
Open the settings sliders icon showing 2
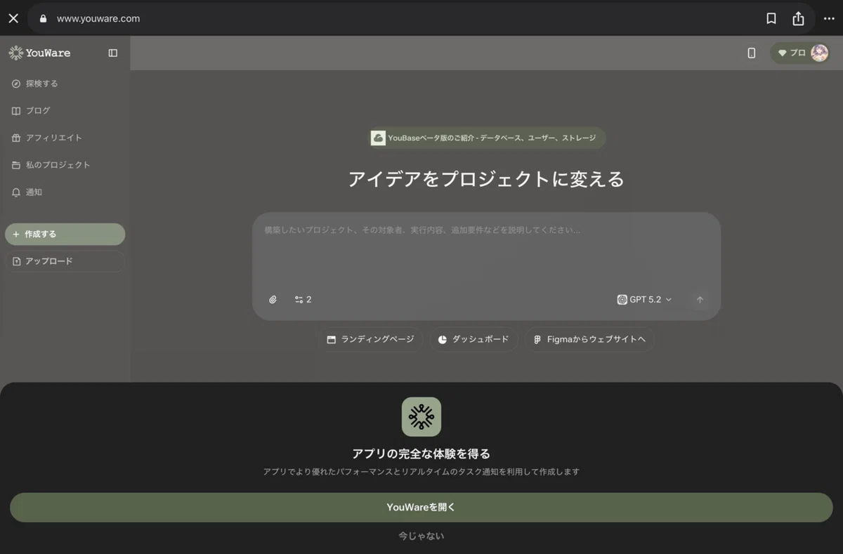tap(303, 300)
